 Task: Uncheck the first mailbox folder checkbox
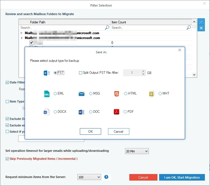click(31, 42)
